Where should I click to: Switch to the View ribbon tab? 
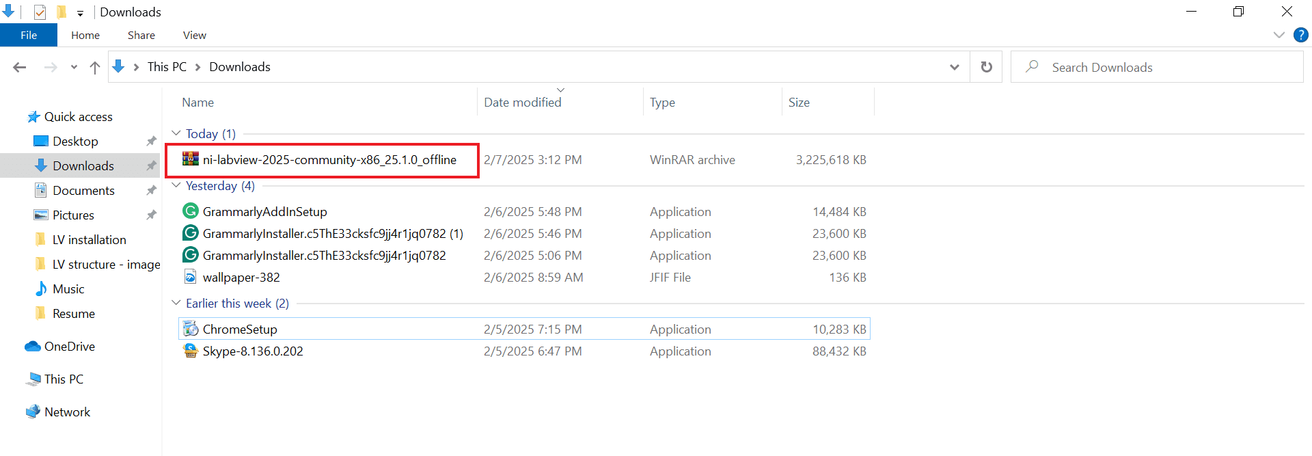[x=194, y=35]
